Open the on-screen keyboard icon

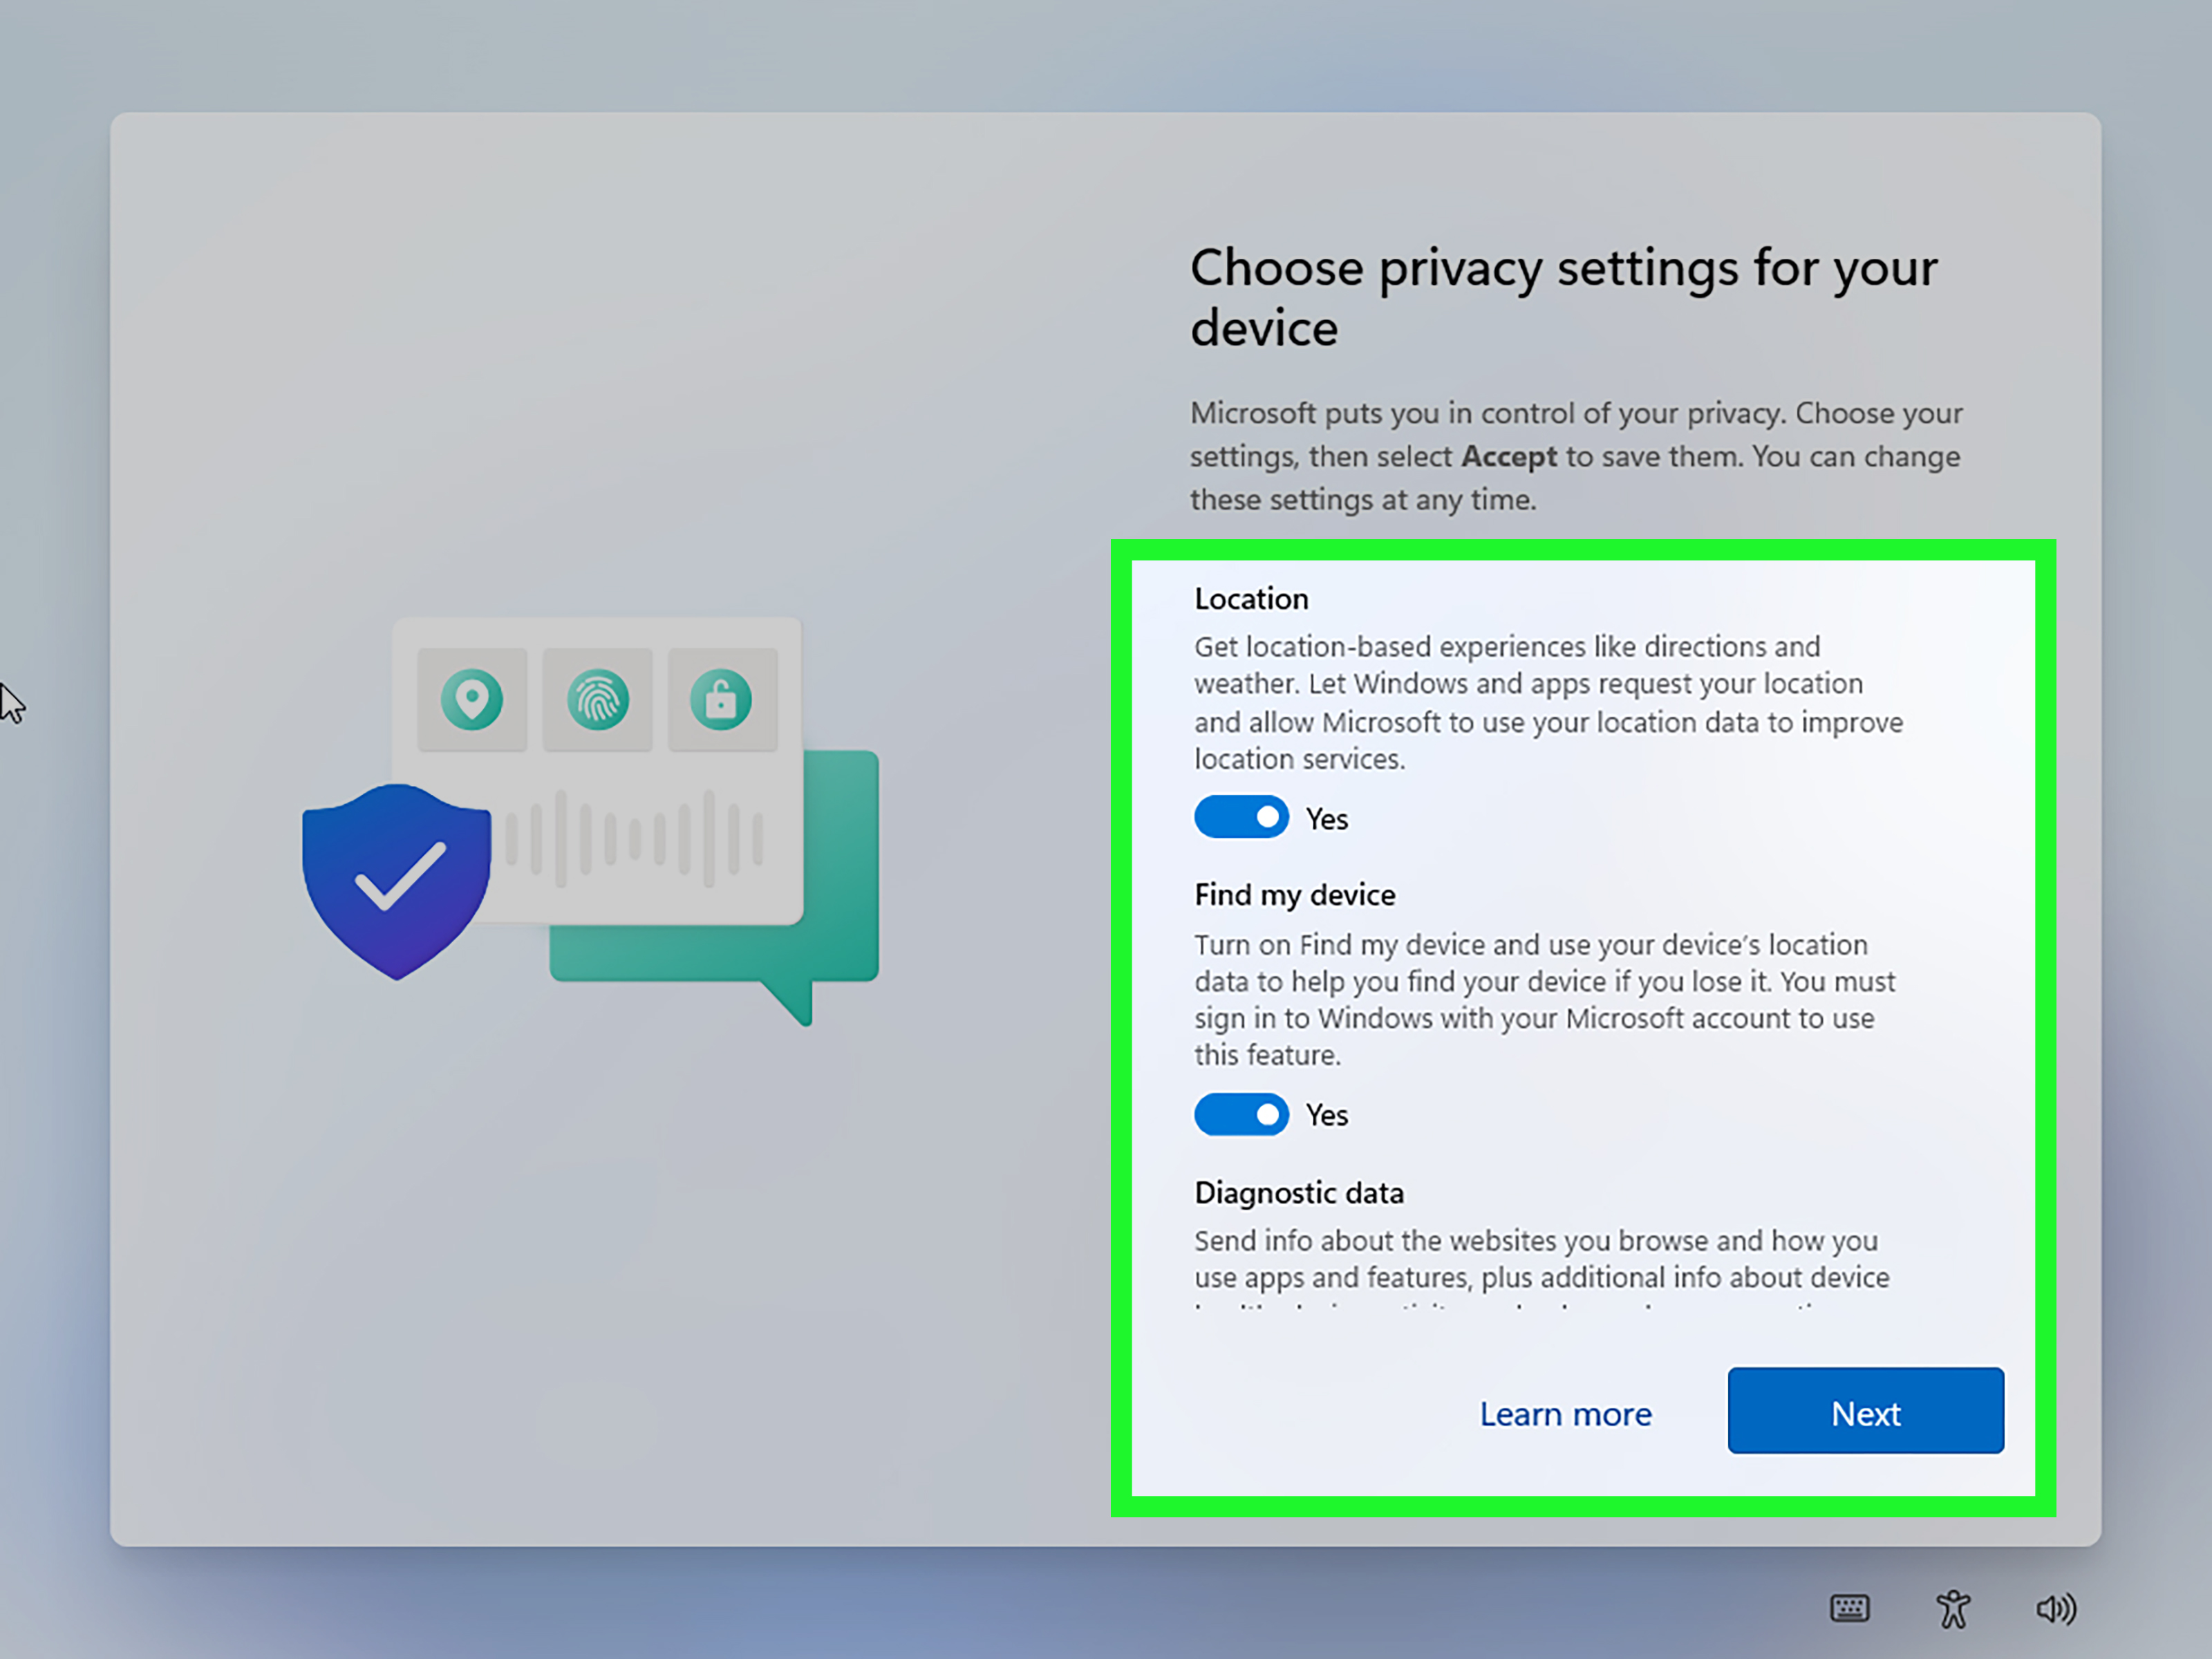tap(1850, 1608)
